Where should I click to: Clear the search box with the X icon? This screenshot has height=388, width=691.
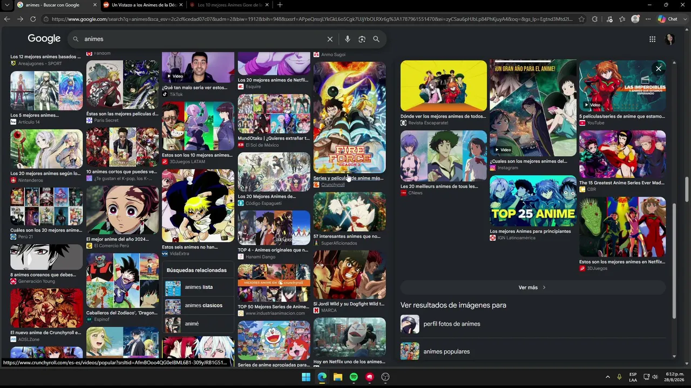pyautogui.click(x=330, y=39)
